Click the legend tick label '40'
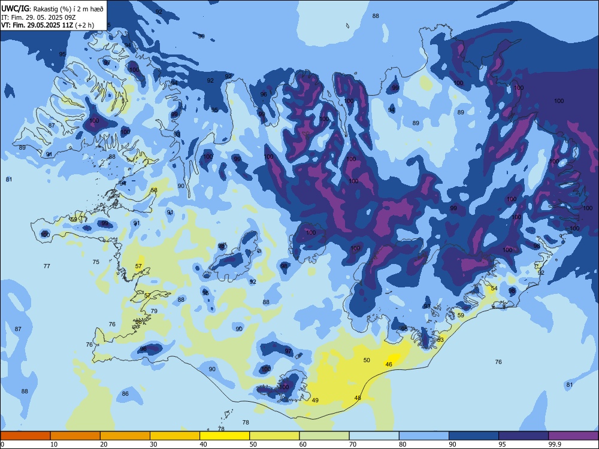 click(x=203, y=444)
